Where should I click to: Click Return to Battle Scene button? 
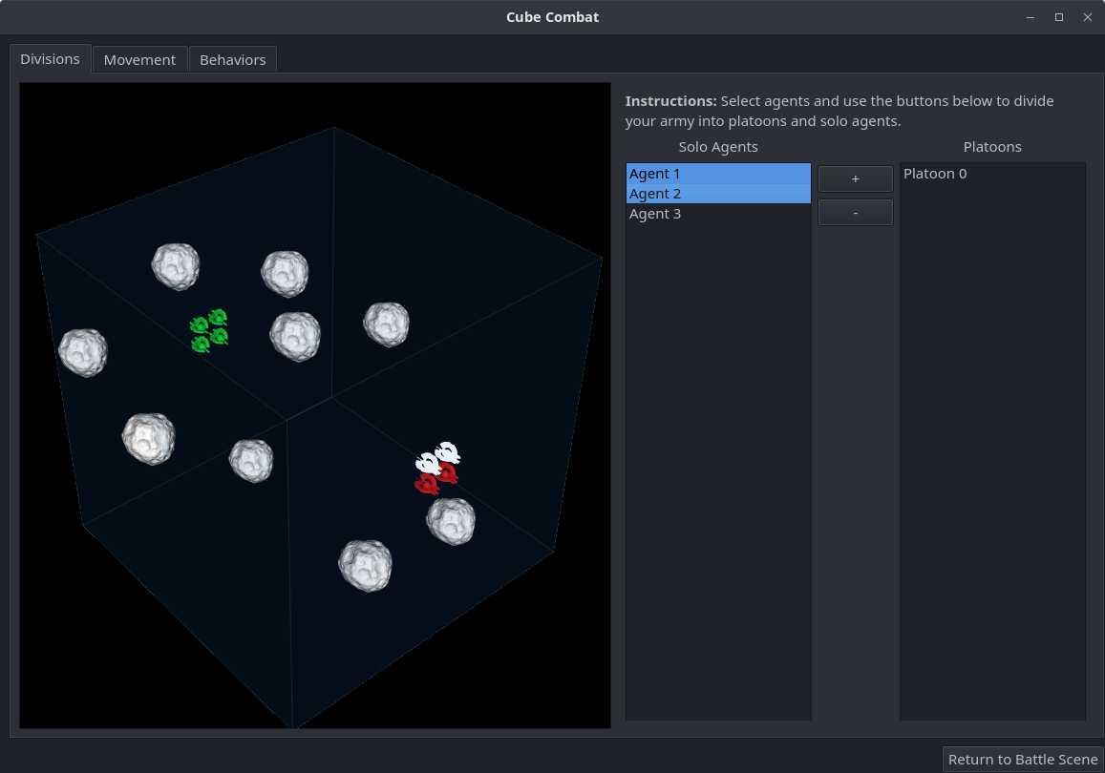(x=1023, y=760)
